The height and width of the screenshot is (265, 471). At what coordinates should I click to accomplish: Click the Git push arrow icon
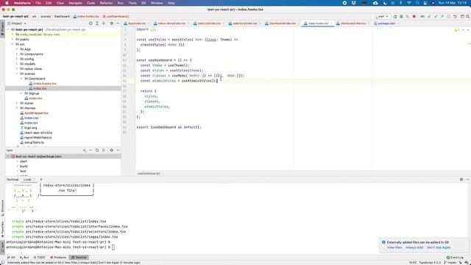(442, 16)
